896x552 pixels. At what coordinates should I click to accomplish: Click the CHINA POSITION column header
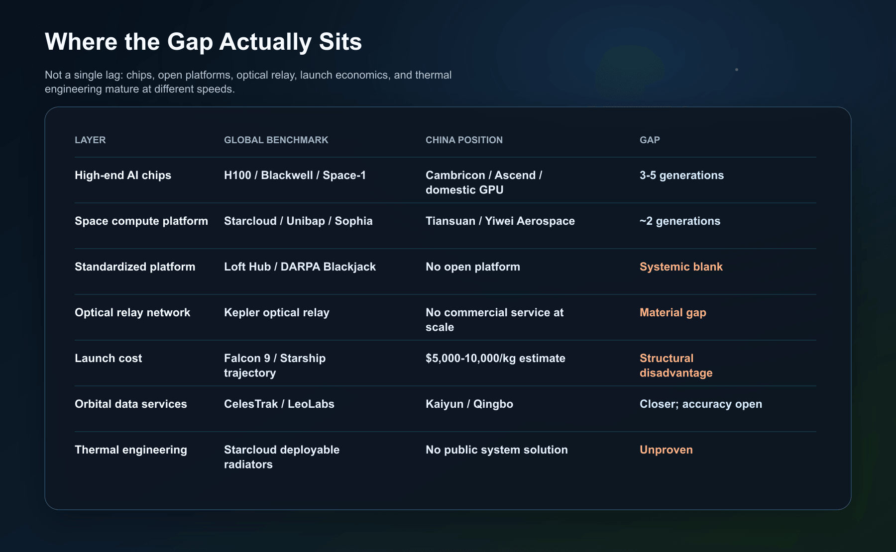(x=464, y=140)
